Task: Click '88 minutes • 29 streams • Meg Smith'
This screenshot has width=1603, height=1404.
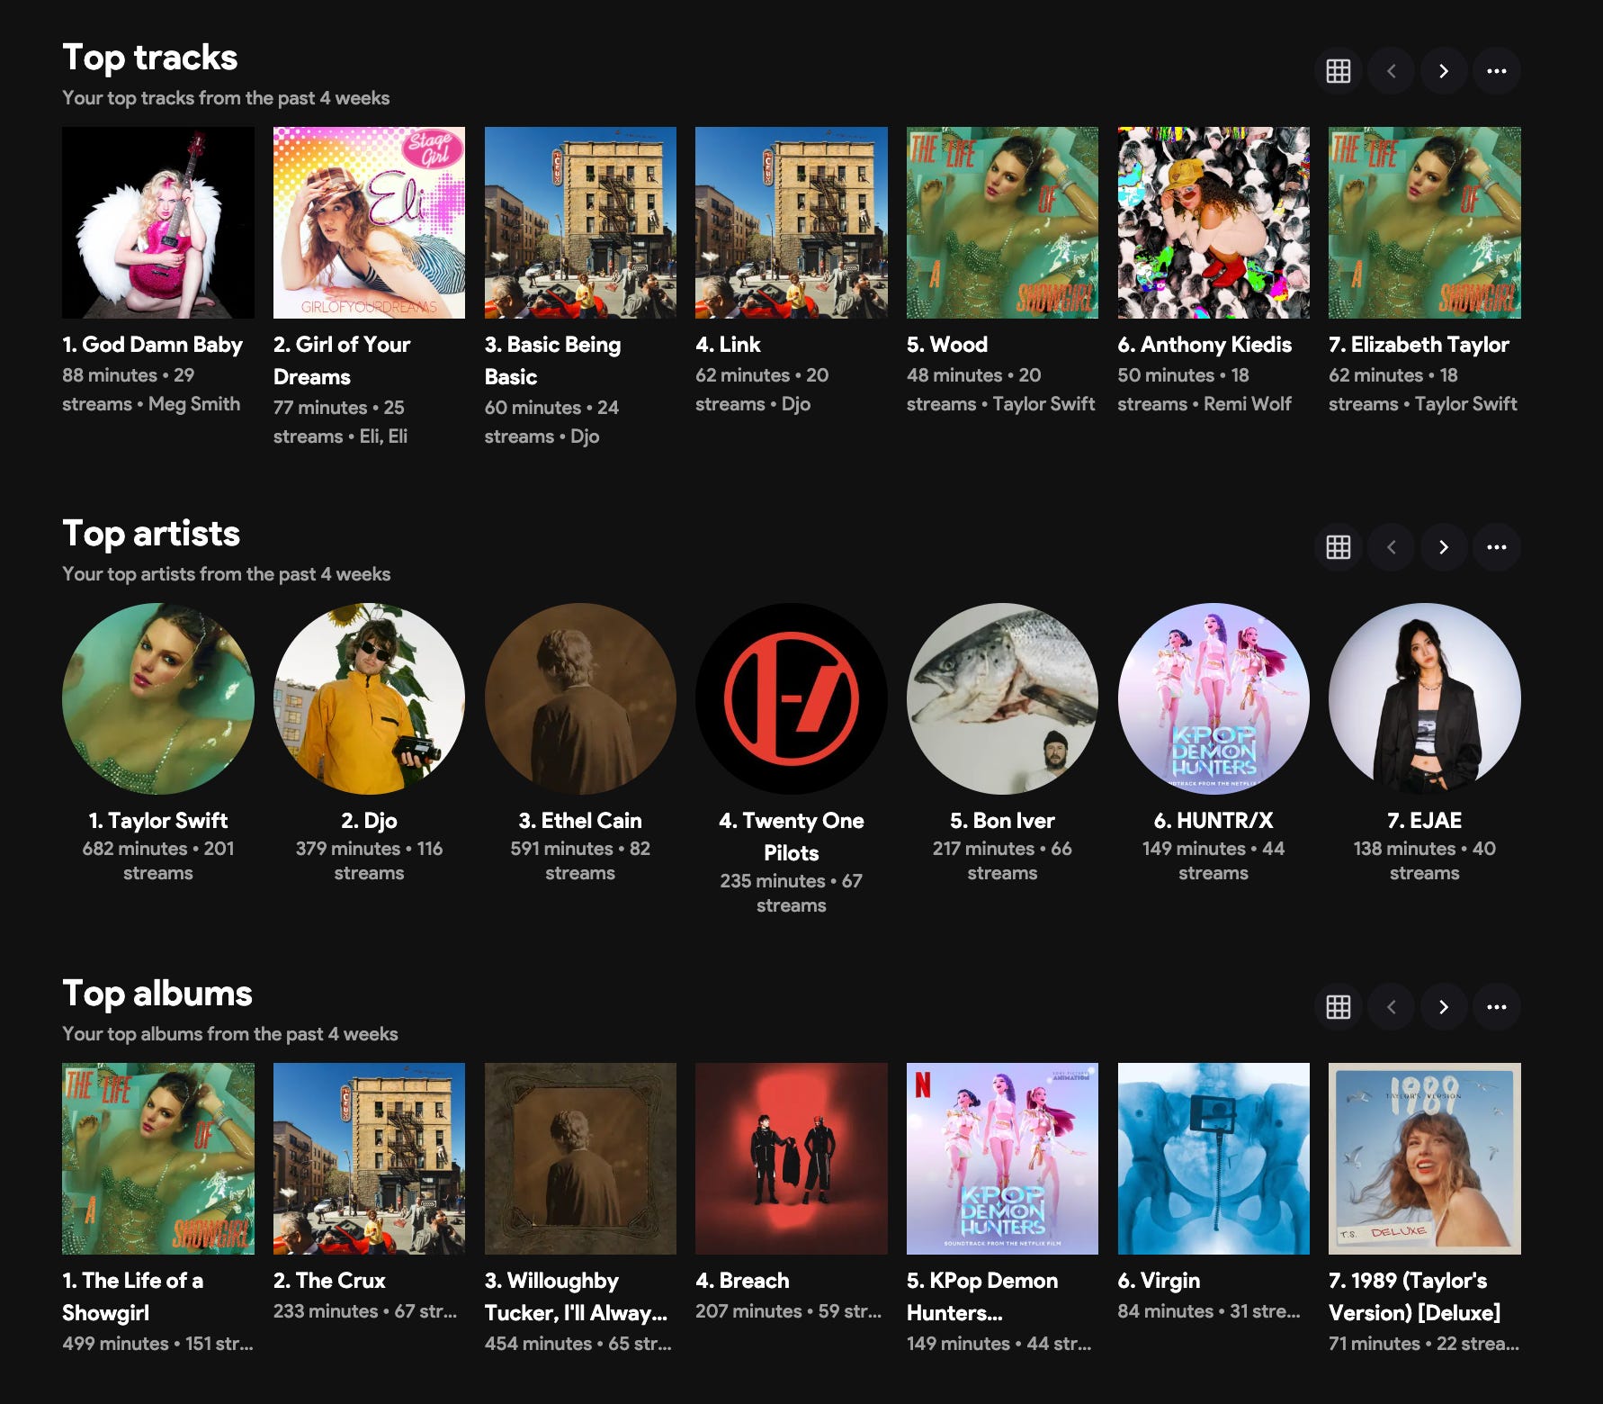Action: (151, 390)
